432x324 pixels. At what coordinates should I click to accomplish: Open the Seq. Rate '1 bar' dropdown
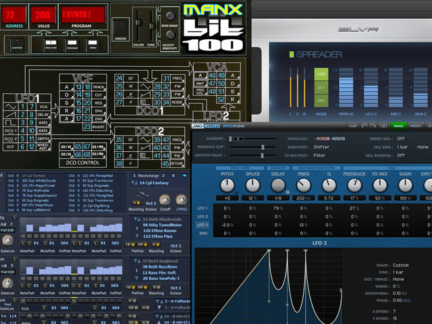click(402, 147)
